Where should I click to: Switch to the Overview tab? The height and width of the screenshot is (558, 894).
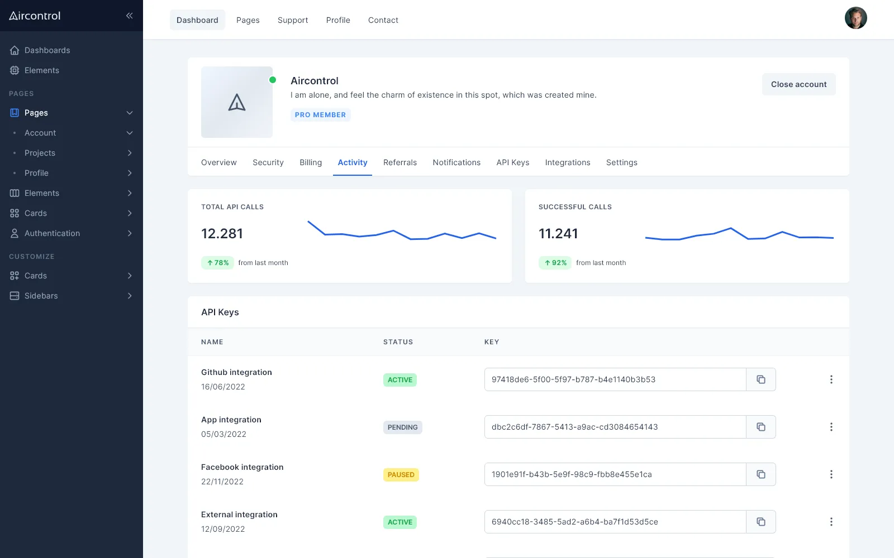pyautogui.click(x=219, y=162)
